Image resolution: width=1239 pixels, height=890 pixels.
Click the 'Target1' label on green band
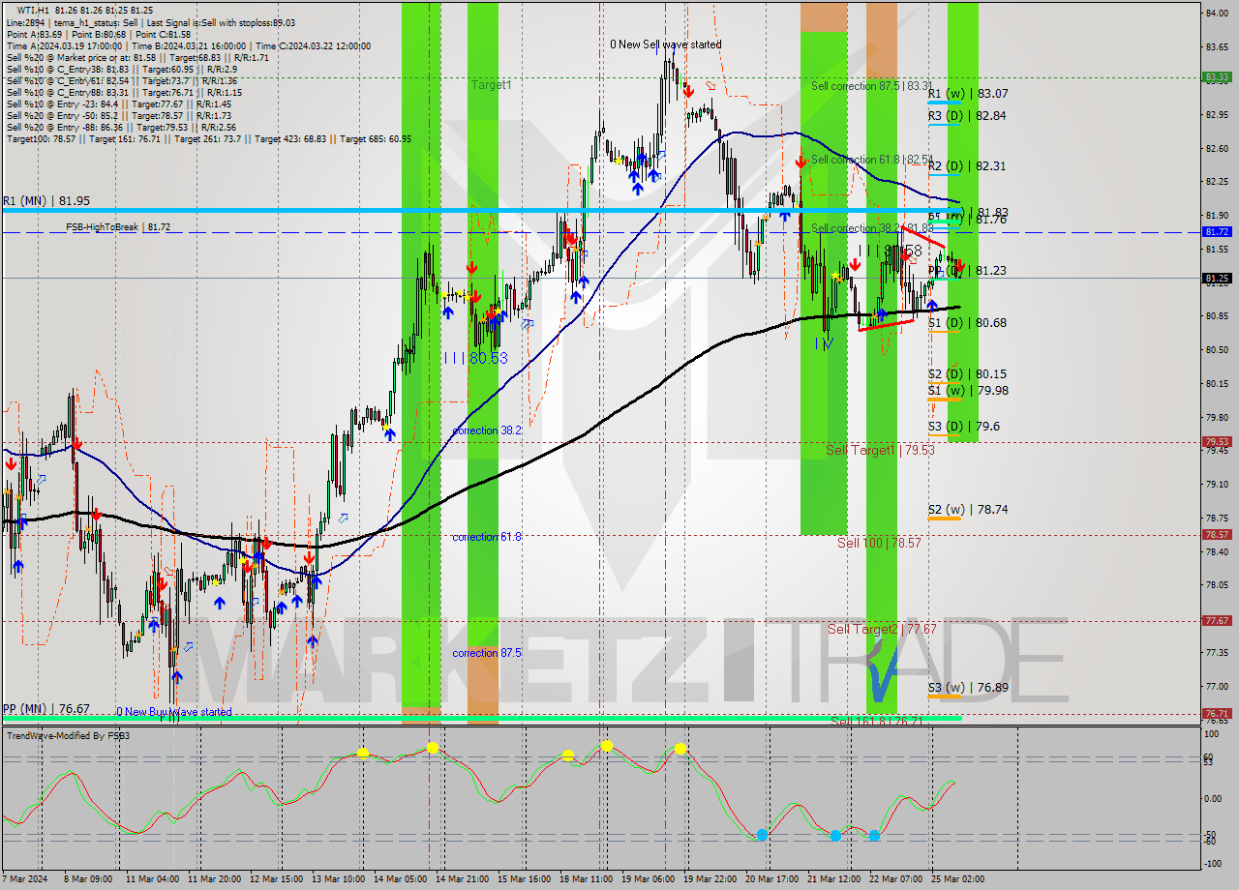pyautogui.click(x=492, y=85)
